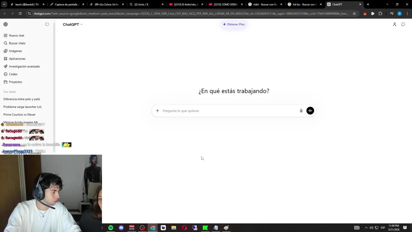Open the browser Extensions puzzle icon

(380, 14)
